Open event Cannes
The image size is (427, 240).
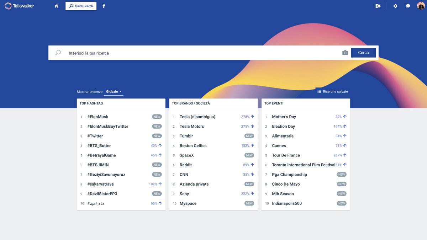(x=279, y=145)
